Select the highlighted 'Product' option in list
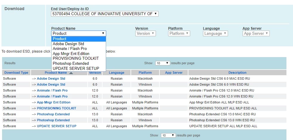Image resolution: width=293 pixels, height=140 pixels. [79, 39]
